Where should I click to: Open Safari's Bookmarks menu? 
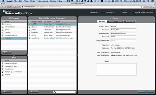tap(43, 1)
